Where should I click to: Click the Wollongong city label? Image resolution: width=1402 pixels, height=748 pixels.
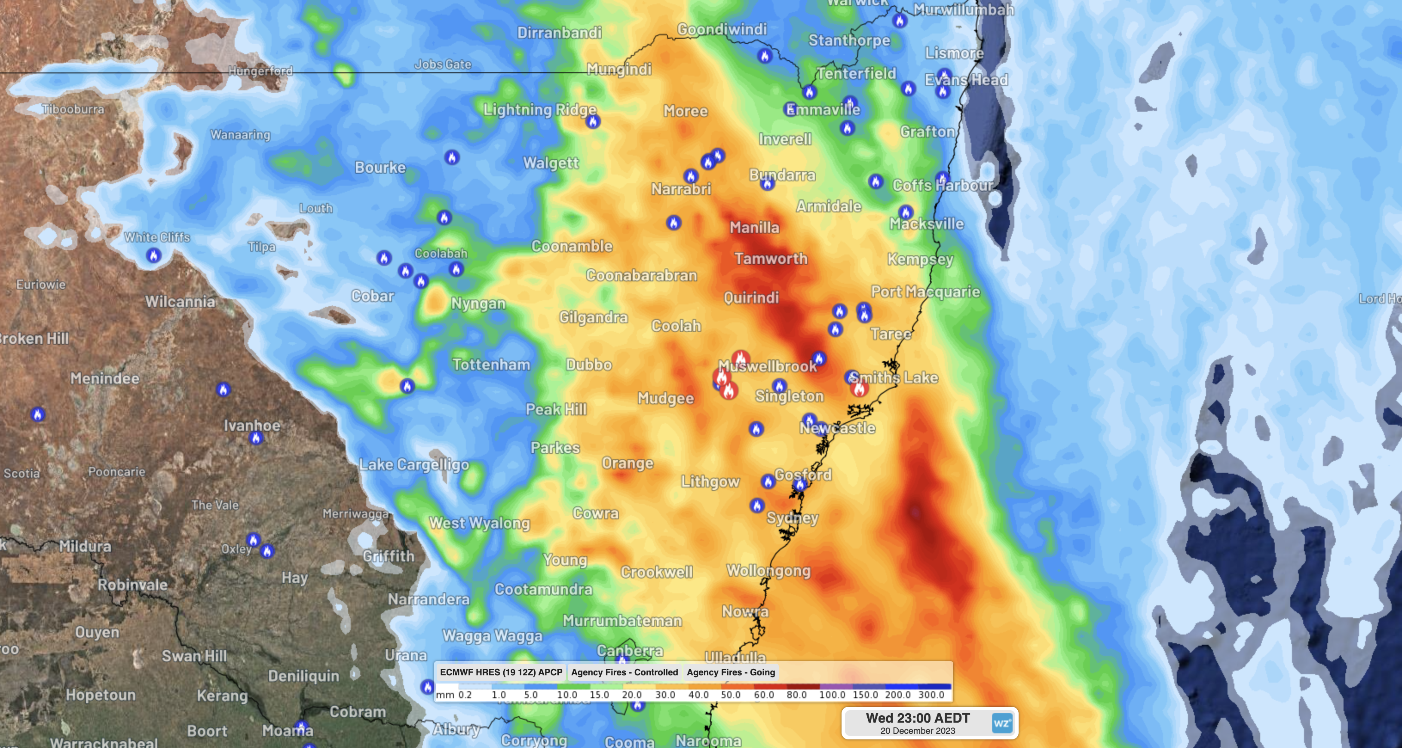point(768,570)
